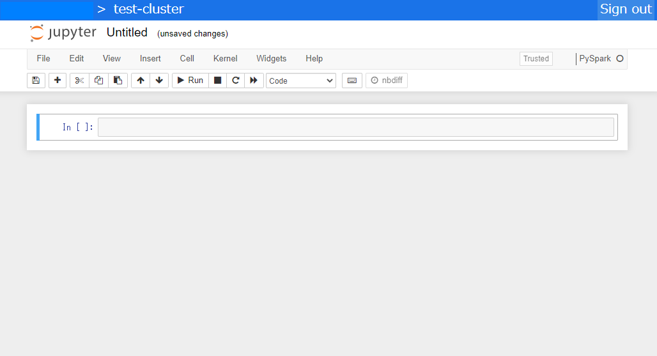The image size is (657, 356).
Task: Click the nbdiff button
Action: (386, 81)
